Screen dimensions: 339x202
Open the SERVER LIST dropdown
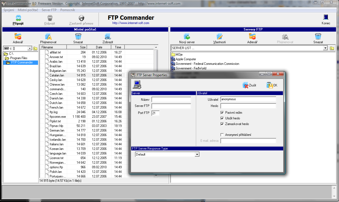point(326,48)
